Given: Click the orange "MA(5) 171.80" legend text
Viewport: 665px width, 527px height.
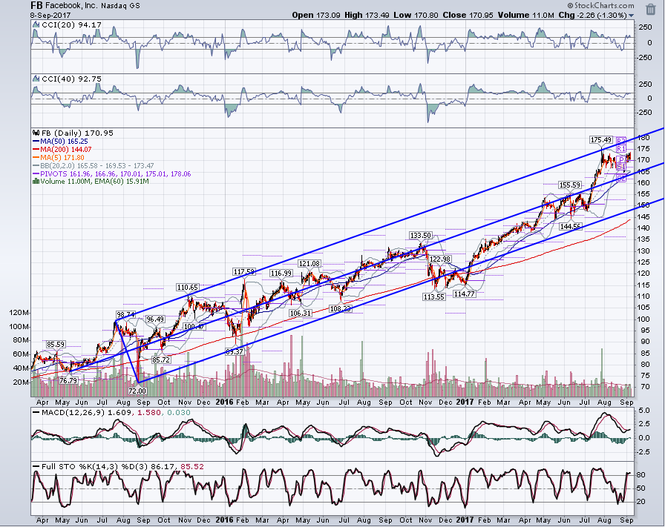Looking at the screenshot, I should (62, 158).
